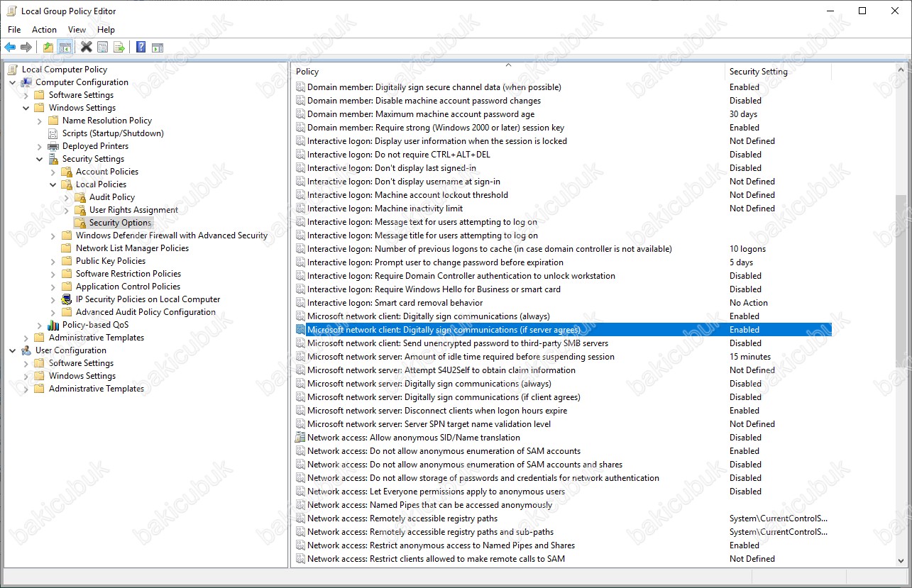Expand Windows Defender Firewall with Advanced Security

(x=53, y=235)
